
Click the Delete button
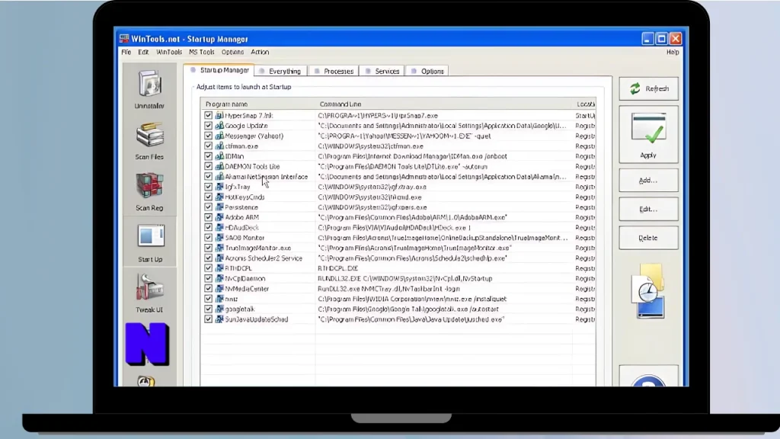coord(648,238)
